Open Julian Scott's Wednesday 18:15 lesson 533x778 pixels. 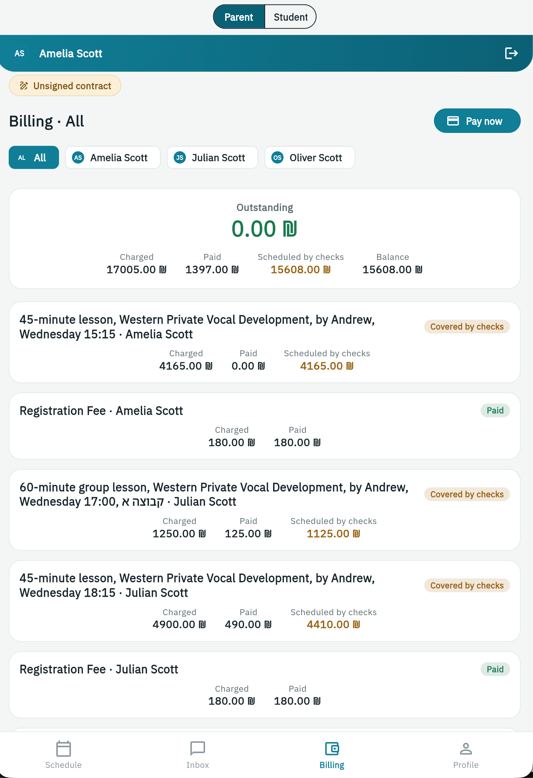click(x=265, y=601)
